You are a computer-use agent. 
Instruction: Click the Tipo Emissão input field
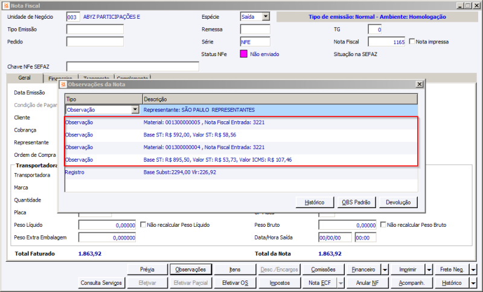point(95,29)
